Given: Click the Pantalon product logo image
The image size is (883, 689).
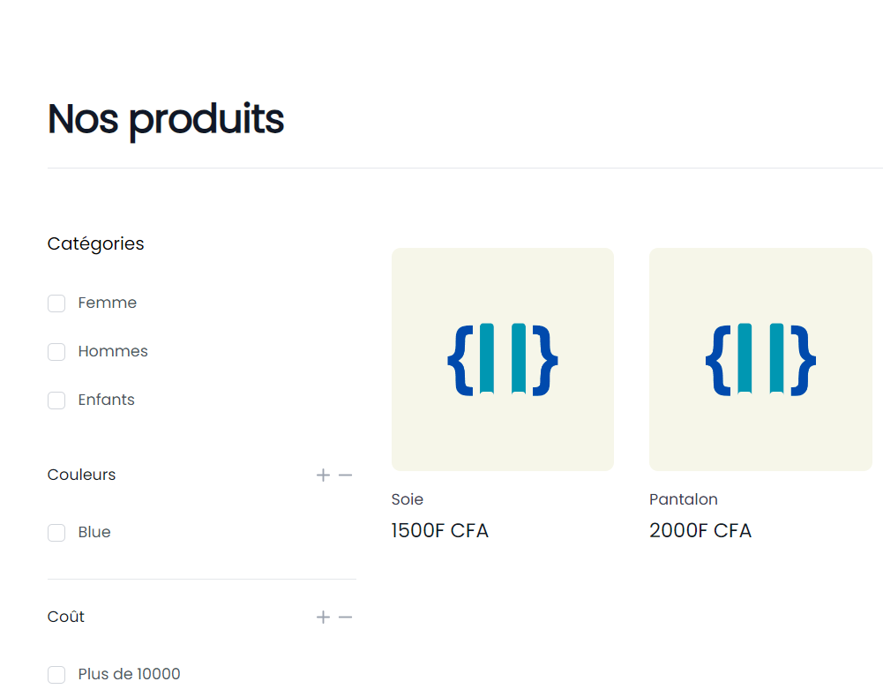Looking at the screenshot, I should coord(760,359).
